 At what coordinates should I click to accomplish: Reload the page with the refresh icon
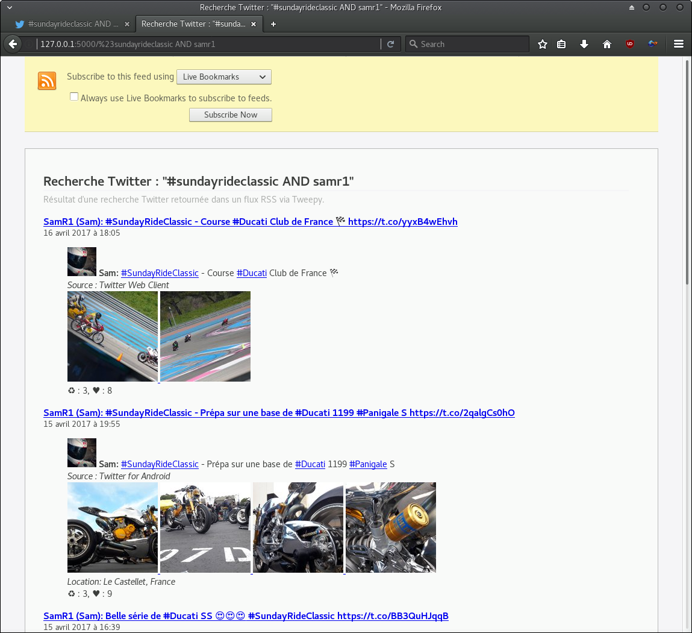[391, 44]
